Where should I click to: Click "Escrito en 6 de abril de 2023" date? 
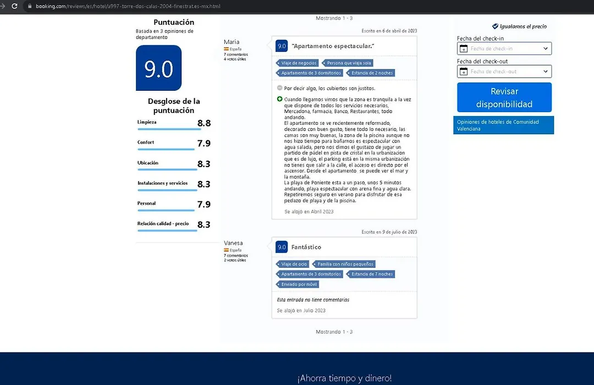pos(389,31)
